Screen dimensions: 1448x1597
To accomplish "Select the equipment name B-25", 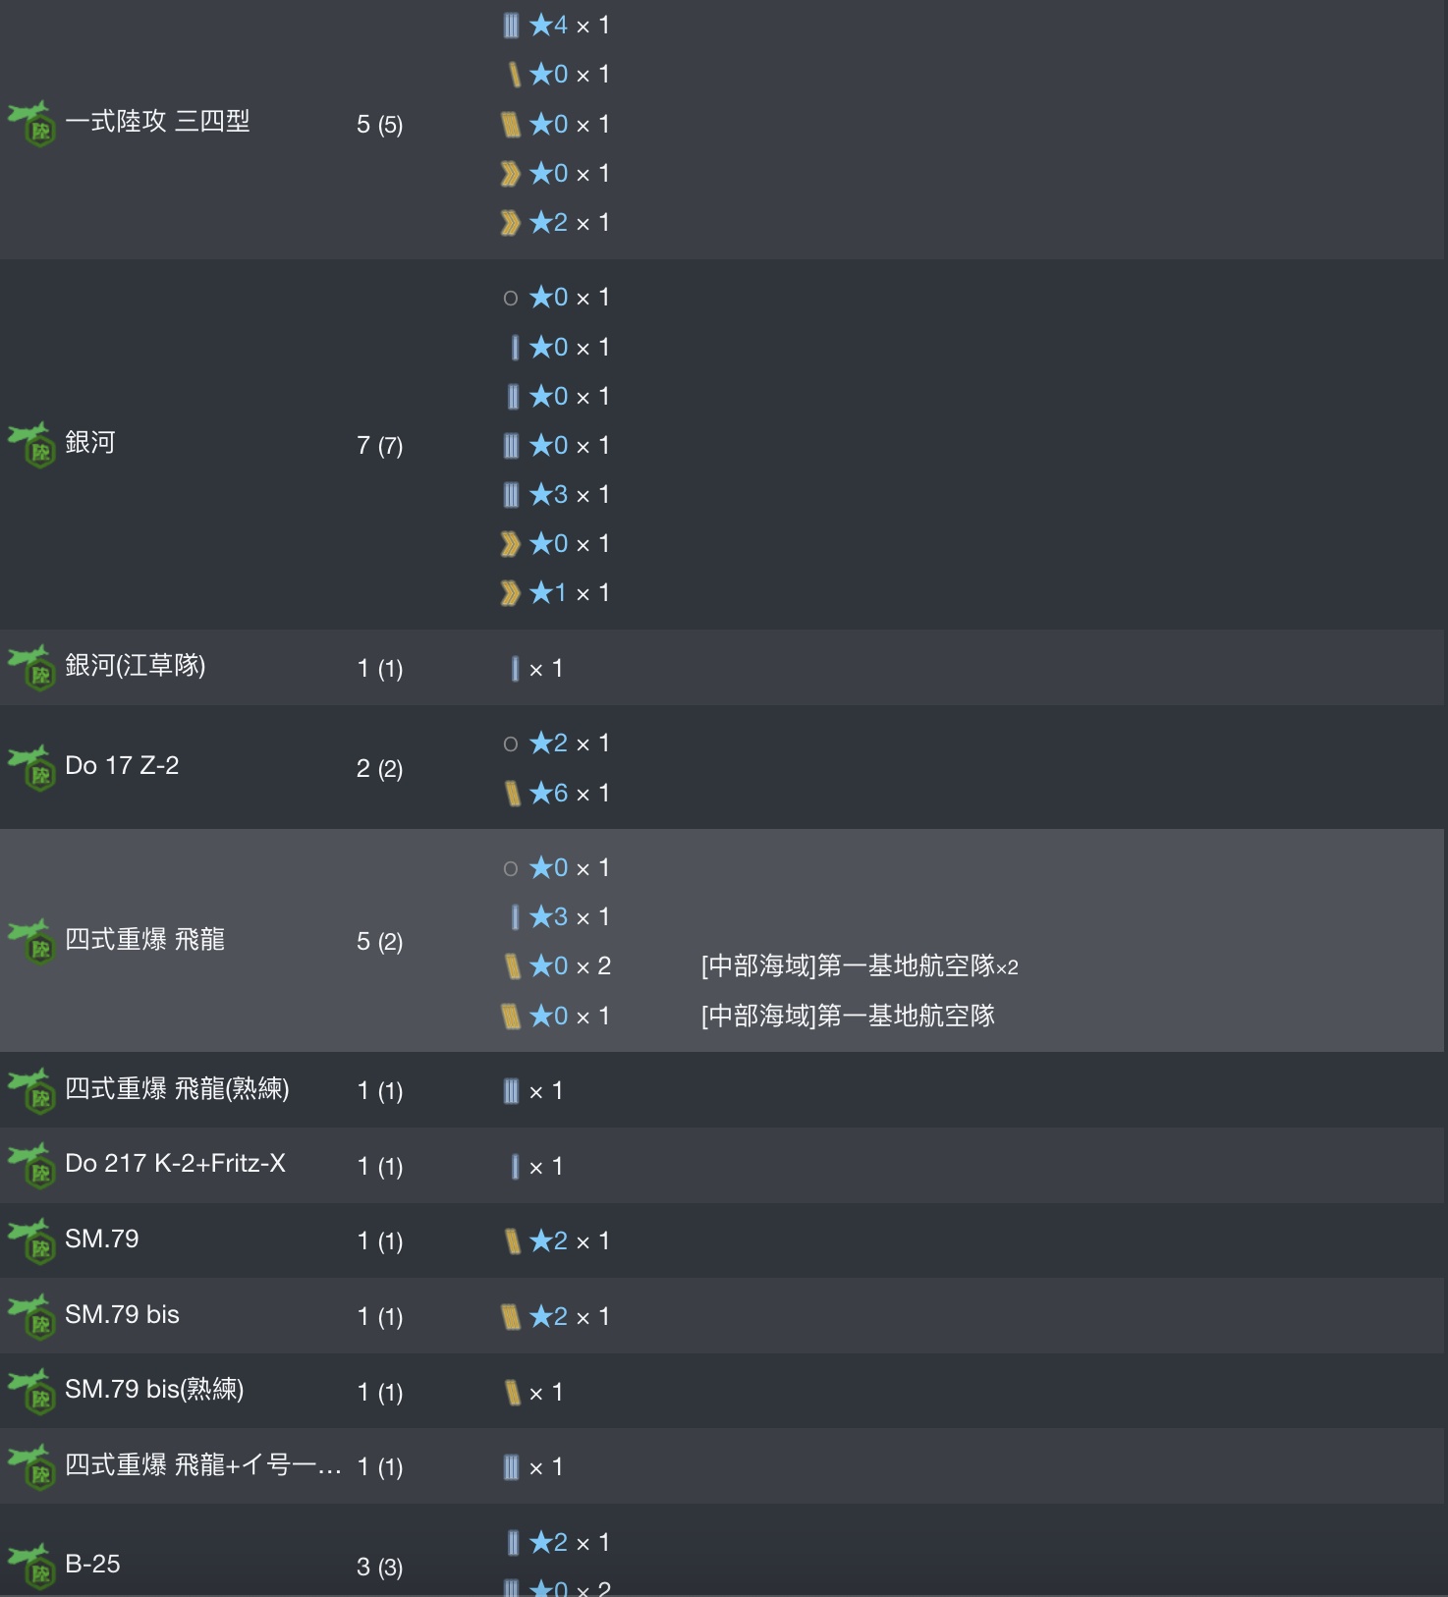I will coord(92,1564).
